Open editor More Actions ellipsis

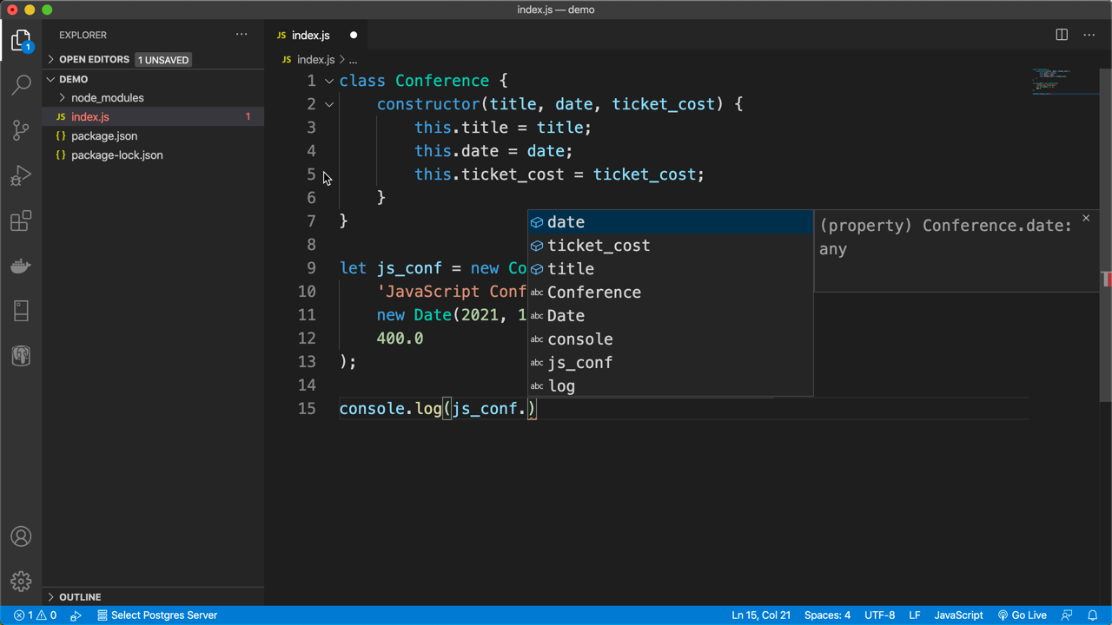click(1089, 35)
